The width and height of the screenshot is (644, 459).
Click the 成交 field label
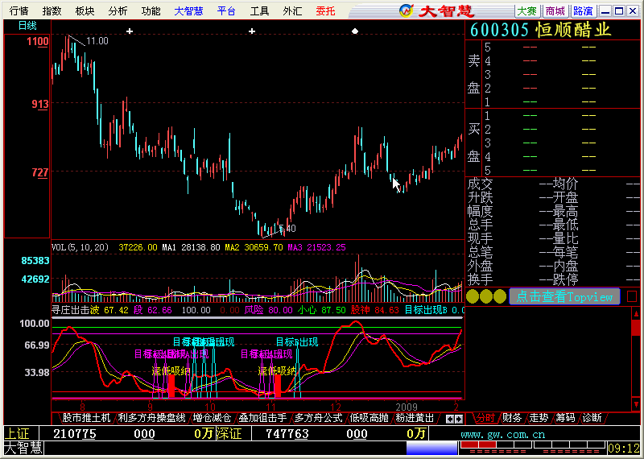pos(480,184)
